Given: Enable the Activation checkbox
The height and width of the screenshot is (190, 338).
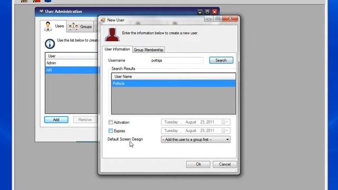Looking at the screenshot, I should 110,122.
